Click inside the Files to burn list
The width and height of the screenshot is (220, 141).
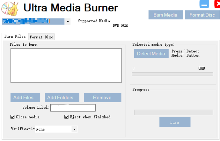pyautogui.click(x=66, y=65)
